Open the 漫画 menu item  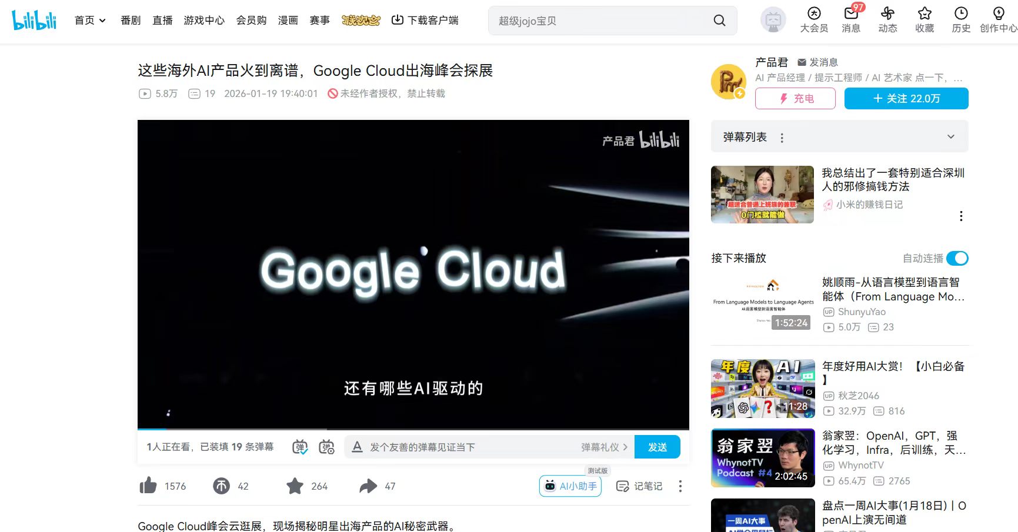[288, 19]
